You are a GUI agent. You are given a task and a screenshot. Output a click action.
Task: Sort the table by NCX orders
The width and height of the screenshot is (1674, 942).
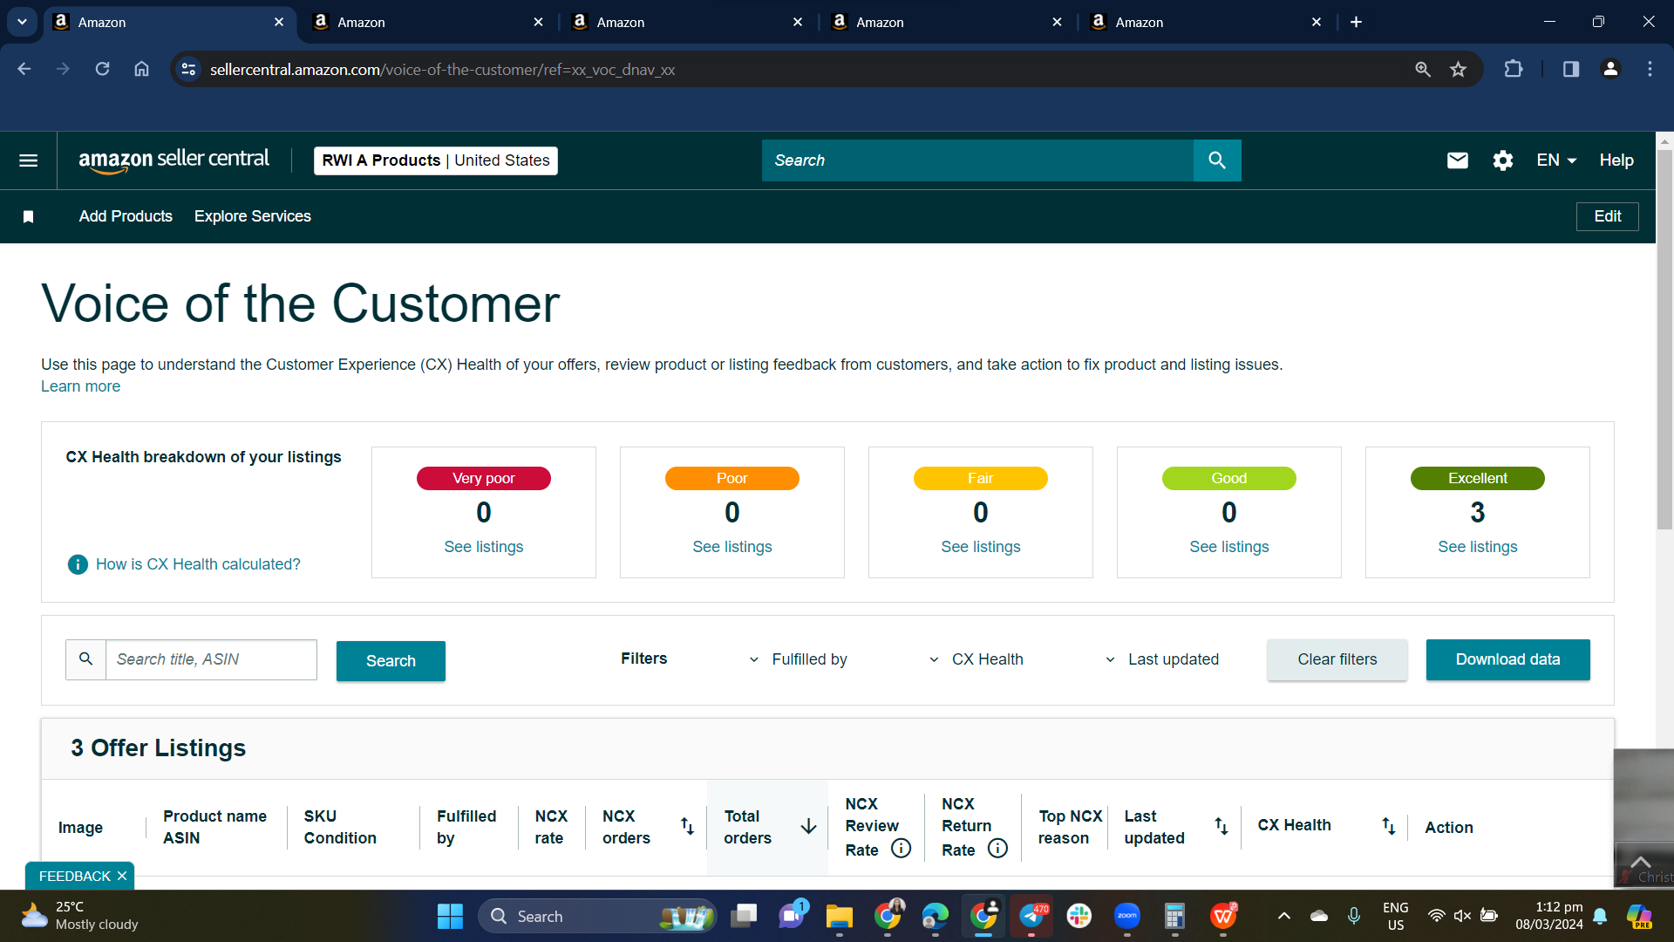pos(687,826)
